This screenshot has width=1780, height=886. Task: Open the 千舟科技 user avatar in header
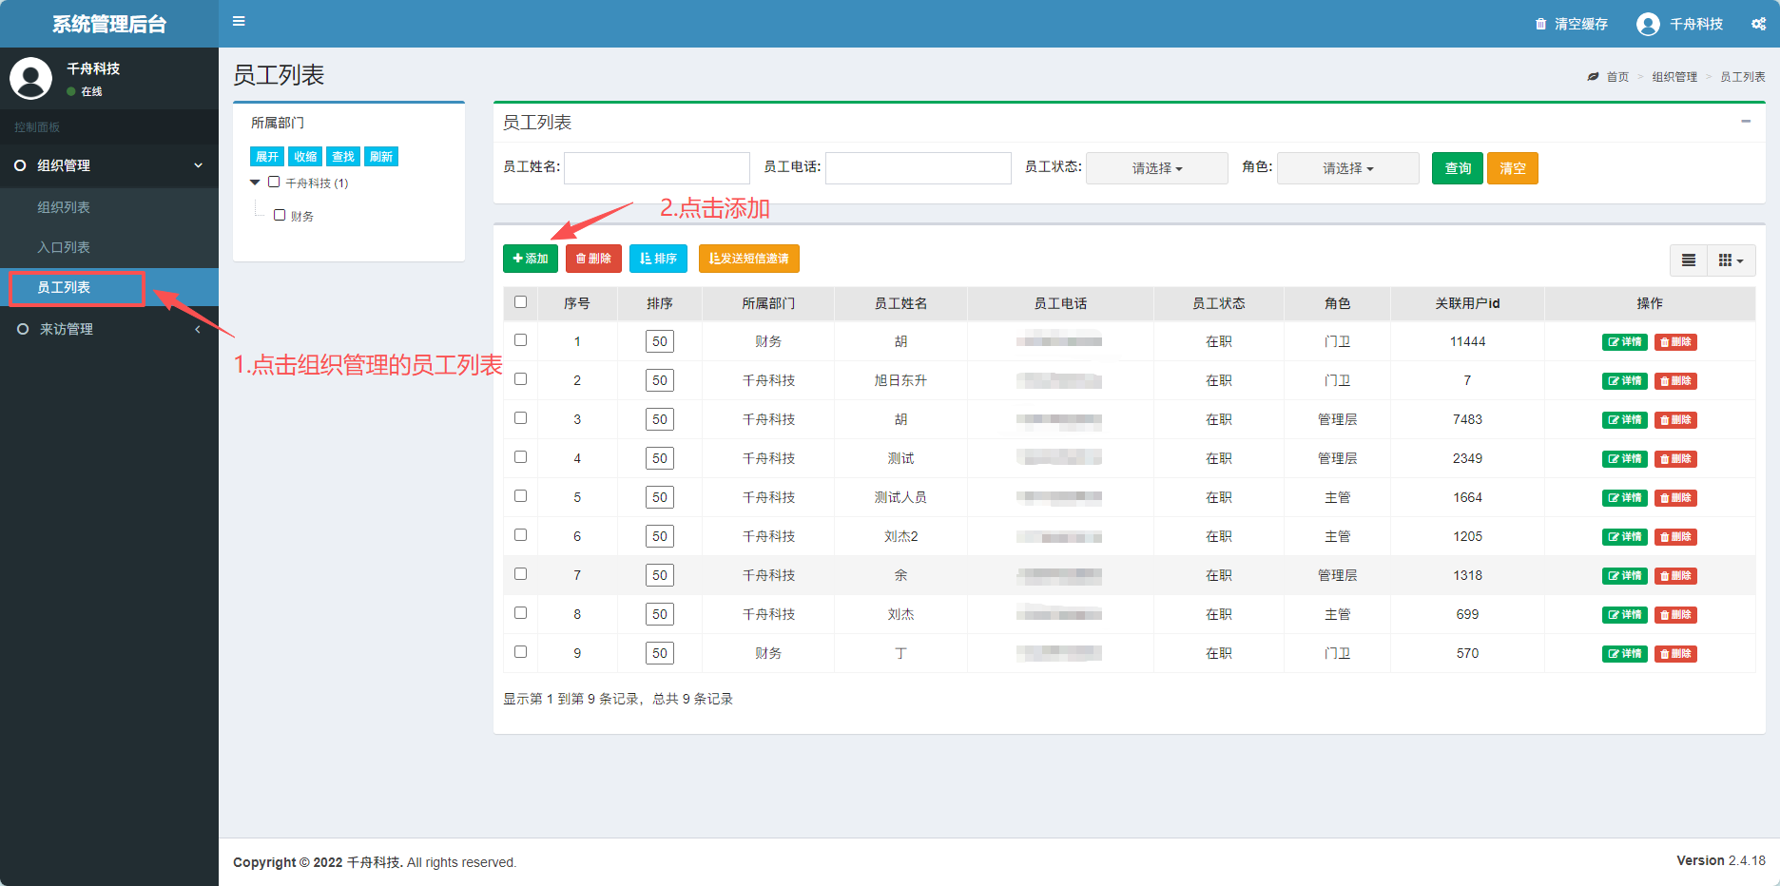(1648, 24)
